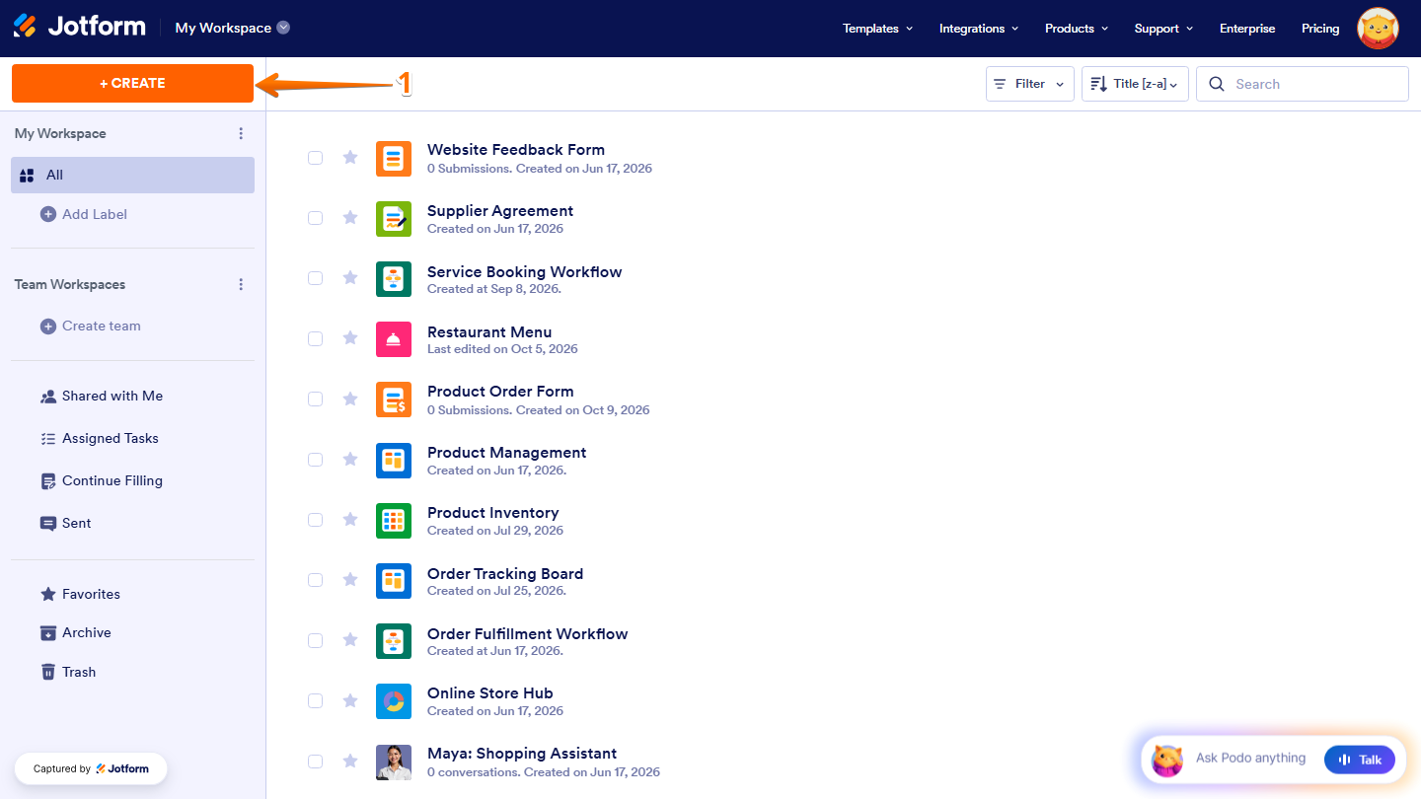
Task: Click the Jotform logo
Action: pos(80,27)
